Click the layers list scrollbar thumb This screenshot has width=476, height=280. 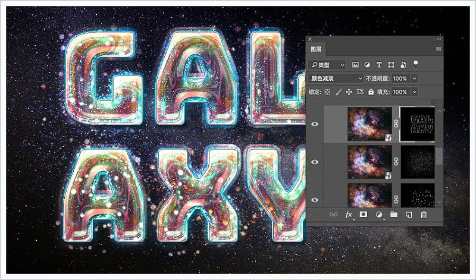point(439,156)
